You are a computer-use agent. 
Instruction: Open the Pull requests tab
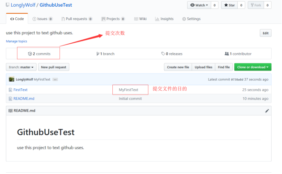[77, 19]
